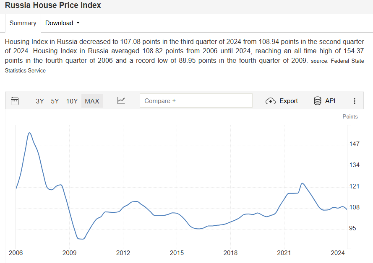373x263 pixels.
Task: Select the 3Y time range
Action: 40,101
